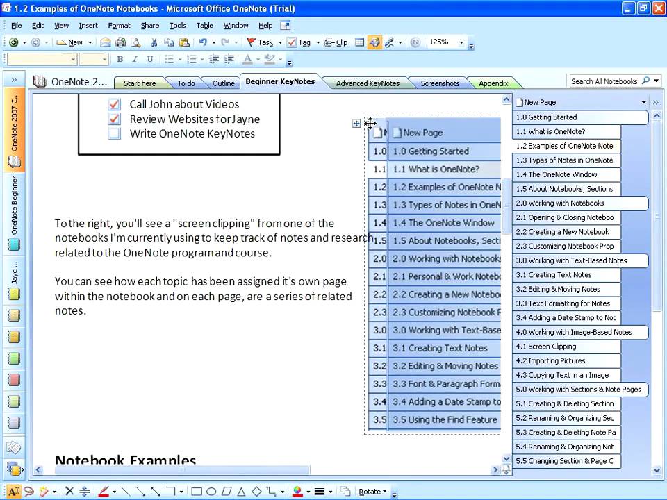Screen dimensions: 667x500
Task: Open the font size combo box
Action: 94,59
